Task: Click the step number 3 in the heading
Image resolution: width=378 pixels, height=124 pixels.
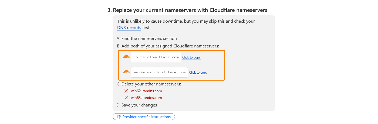Action: pos(109,10)
